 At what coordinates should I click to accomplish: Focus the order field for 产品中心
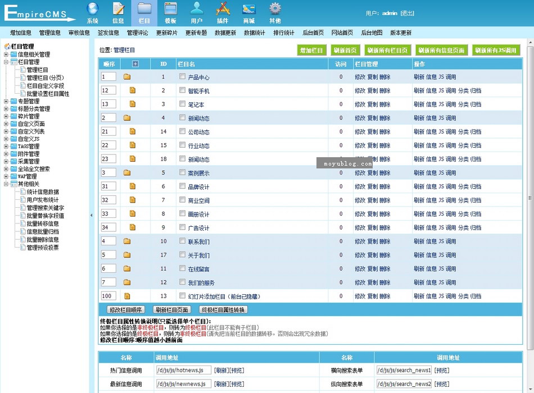(108, 76)
